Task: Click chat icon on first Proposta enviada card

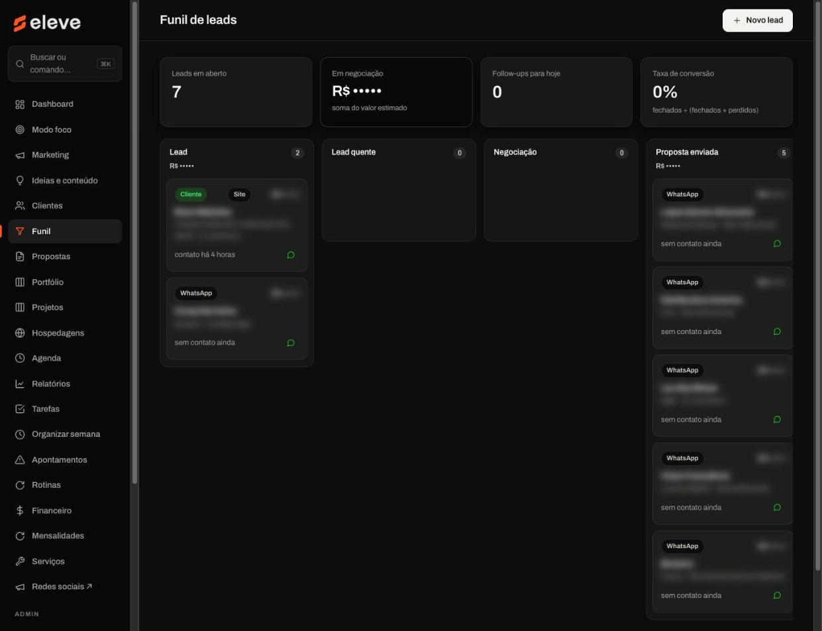Action: (778, 244)
